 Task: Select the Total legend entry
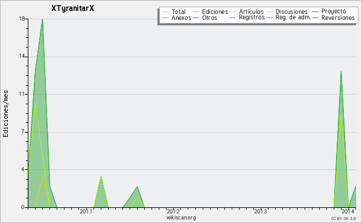point(179,11)
